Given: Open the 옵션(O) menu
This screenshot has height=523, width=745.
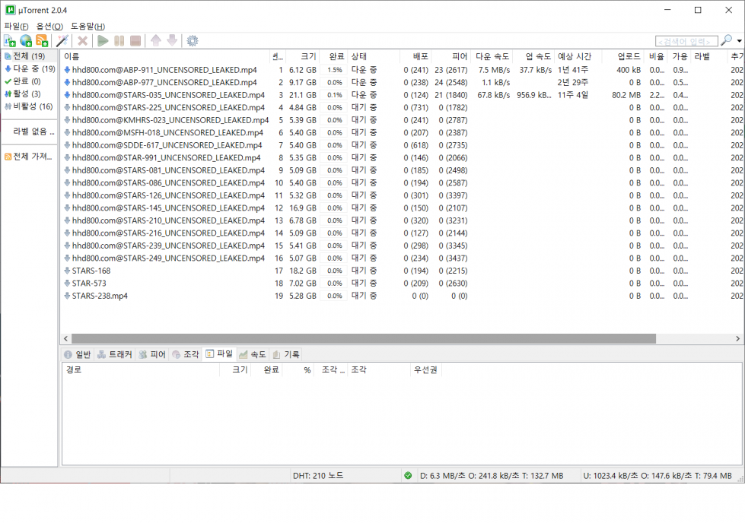Looking at the screenshot, I should pyautogui.click(x=49, y=26).
